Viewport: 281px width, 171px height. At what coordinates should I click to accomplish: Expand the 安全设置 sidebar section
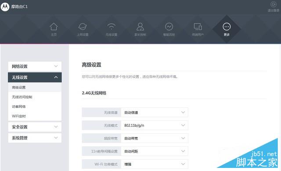coord(35,127)
